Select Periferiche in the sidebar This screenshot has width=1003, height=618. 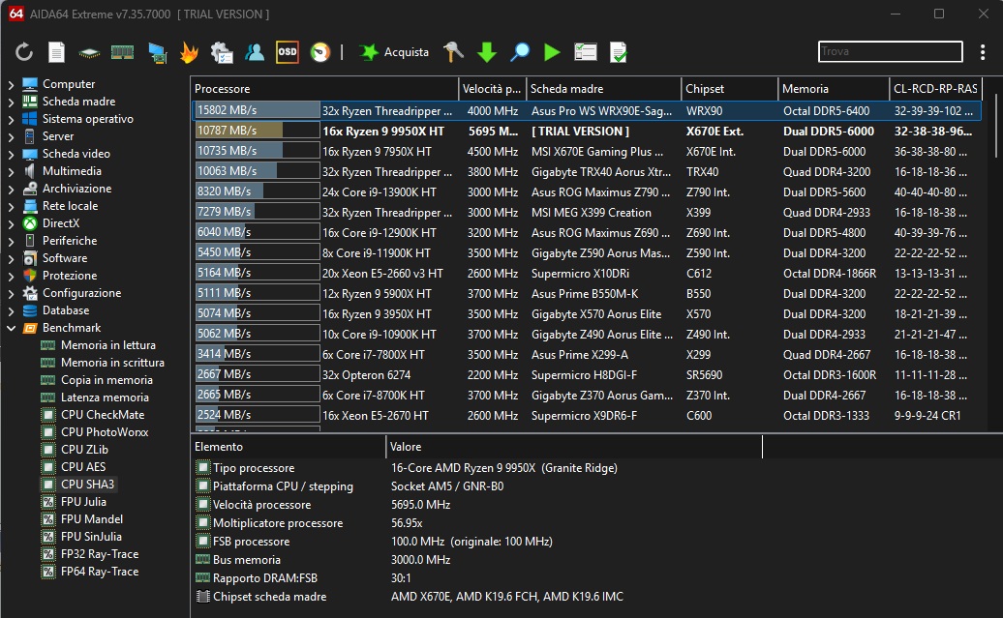point(70,240)
